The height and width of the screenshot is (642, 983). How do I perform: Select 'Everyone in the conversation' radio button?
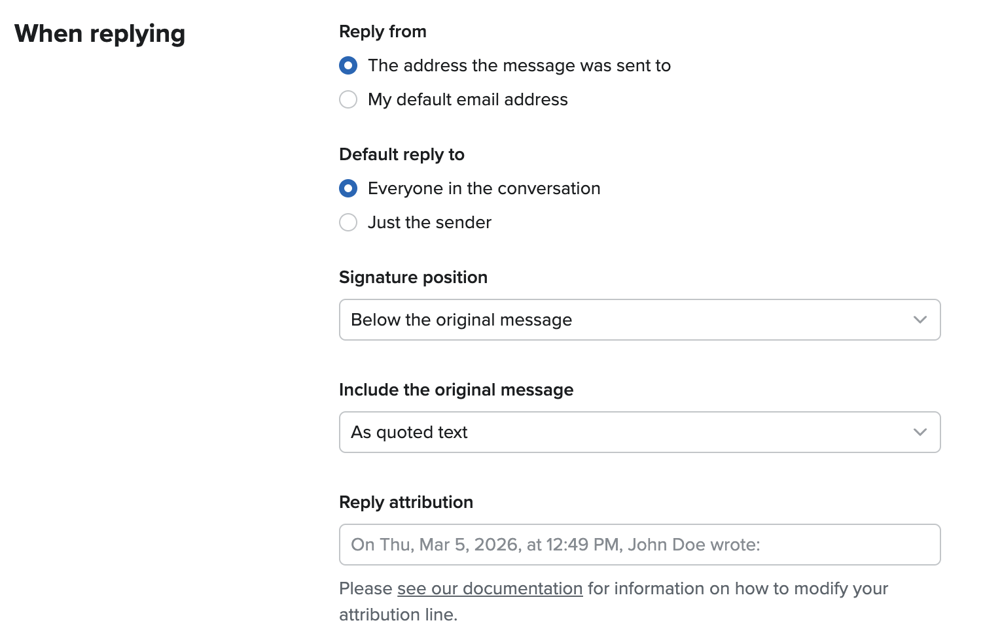click(348, 188)
